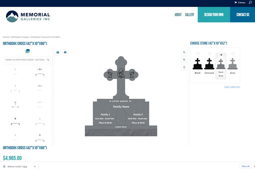Click the zoom in magnifier with plus

click(x=184, y=60)
